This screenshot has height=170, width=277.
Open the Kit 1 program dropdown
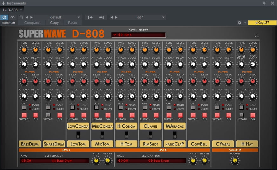(163, 17)
